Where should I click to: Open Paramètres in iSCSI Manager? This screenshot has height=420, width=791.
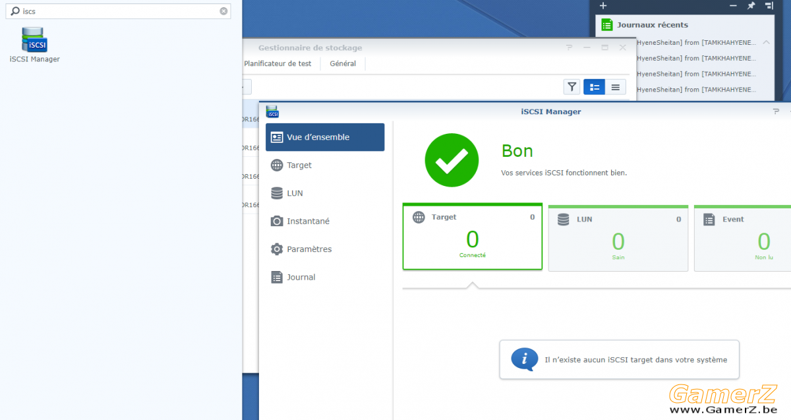coord(325,249)
